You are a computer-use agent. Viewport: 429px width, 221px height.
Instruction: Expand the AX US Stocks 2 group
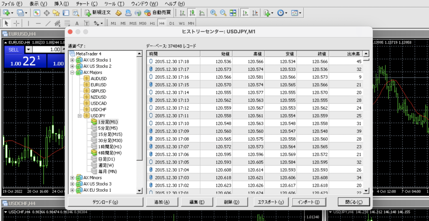72,66
